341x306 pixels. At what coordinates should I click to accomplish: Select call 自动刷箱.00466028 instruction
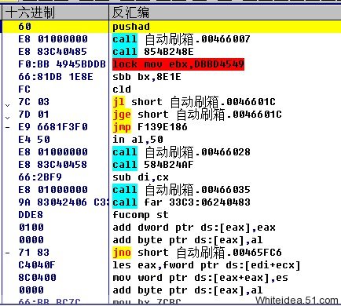coord(181,152)
